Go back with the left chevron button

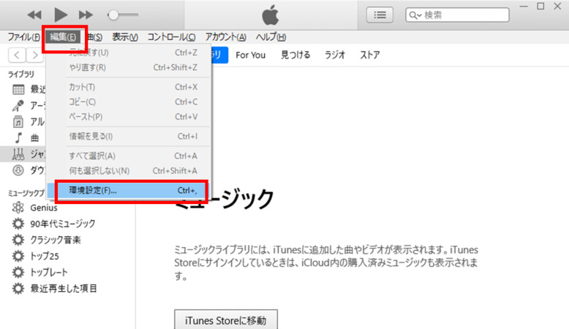17,55
